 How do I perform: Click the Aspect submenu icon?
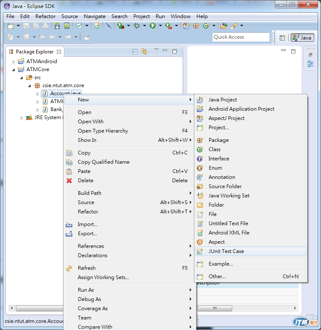(x=200, y=242)
